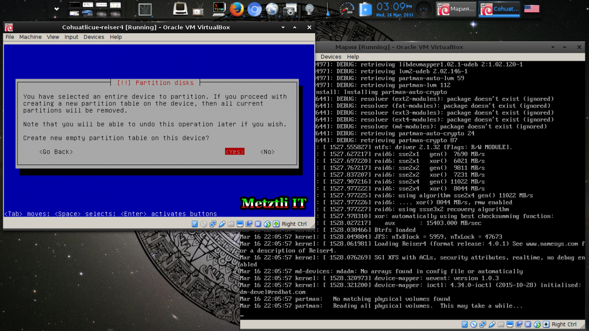Click US flag keyboard layout indicator
Viewport: 589px width, 331px height.
pyautogui.click(x=531, y=9)
